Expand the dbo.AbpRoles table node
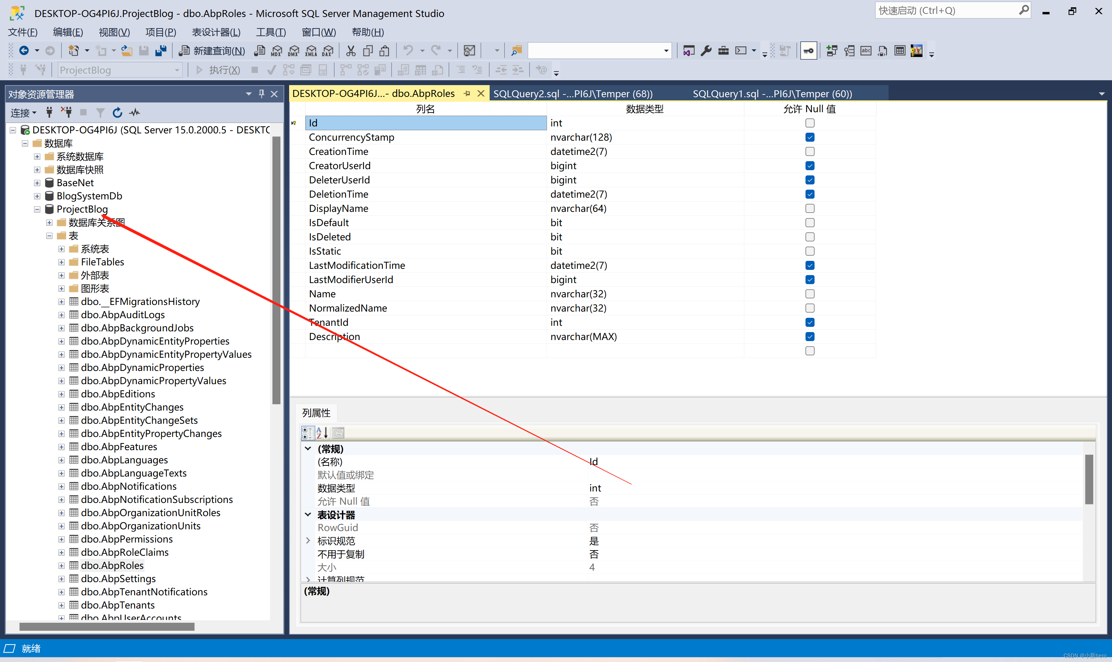Screen dimensions: 1112x662 (62, 566)
